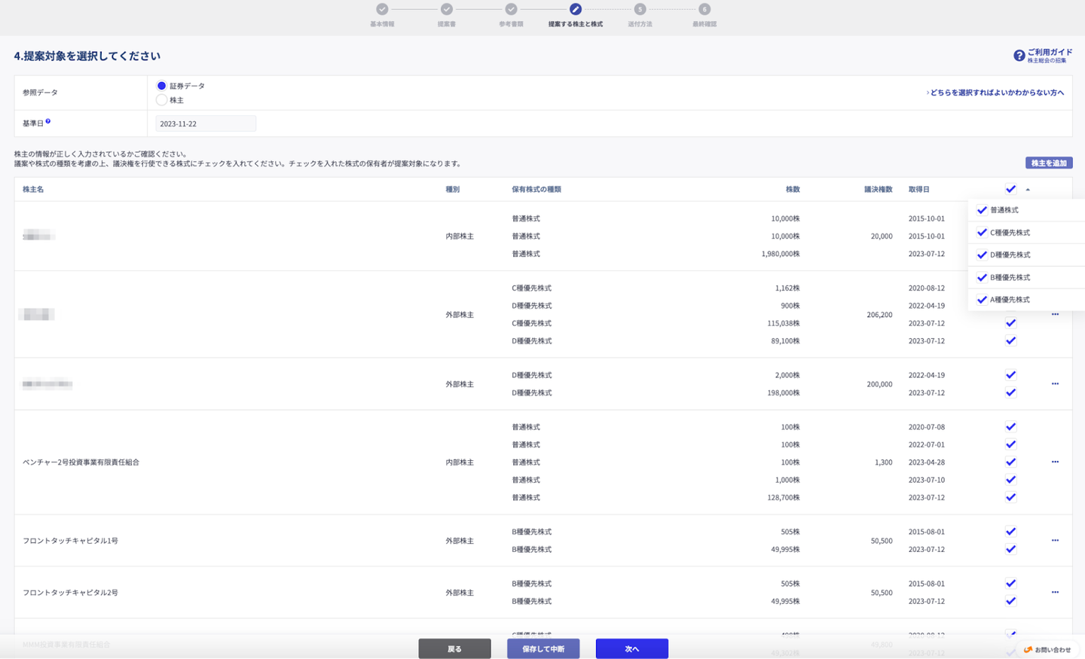1085x659 pixels.
Task: Uncheck the 198,000株 D種優先株式 row
Action: click(x=1010, y=393)
